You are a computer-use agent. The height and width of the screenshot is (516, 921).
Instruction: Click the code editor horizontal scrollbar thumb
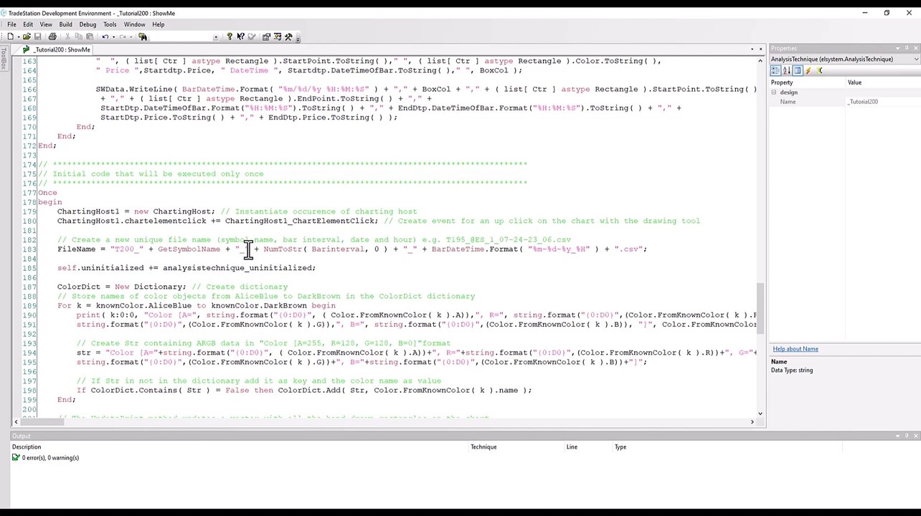coord(42,421)
